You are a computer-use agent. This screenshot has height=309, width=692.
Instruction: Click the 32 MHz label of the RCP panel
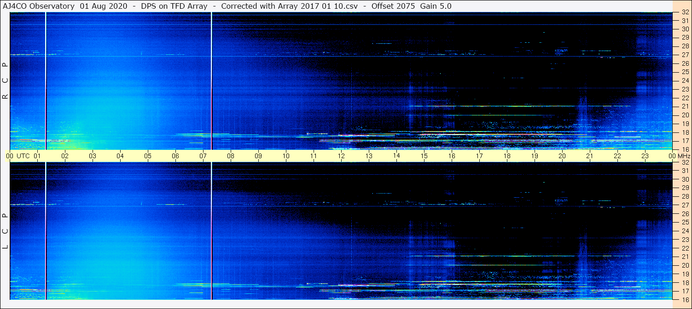click(x=685, y=12)
